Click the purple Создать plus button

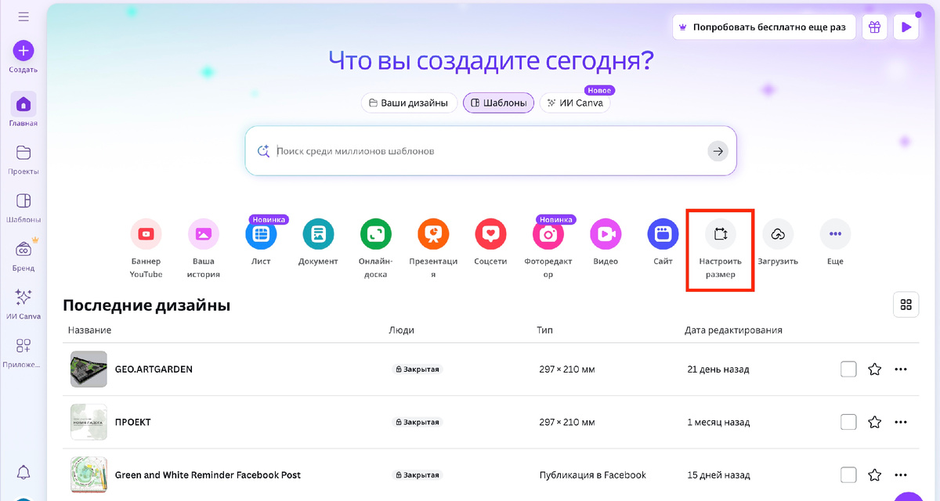pos(23,51)
